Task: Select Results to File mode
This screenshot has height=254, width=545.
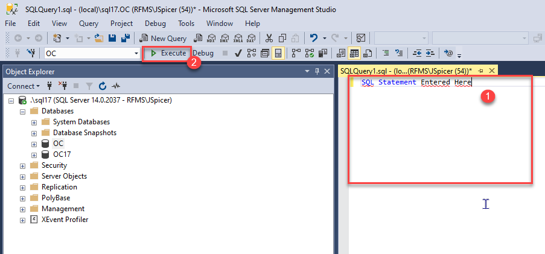Action: tap(368, 53)
